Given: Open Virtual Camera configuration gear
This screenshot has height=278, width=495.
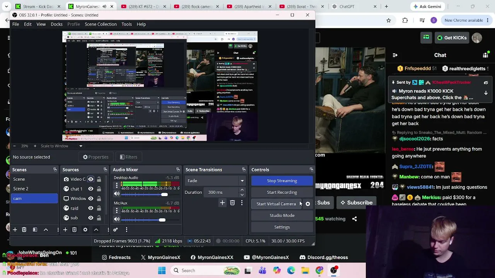Looking at the screenshot, I should 308,204.
